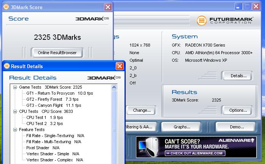Click the Alienware logo in banner
265x164 pixels.
coord(236,141)
